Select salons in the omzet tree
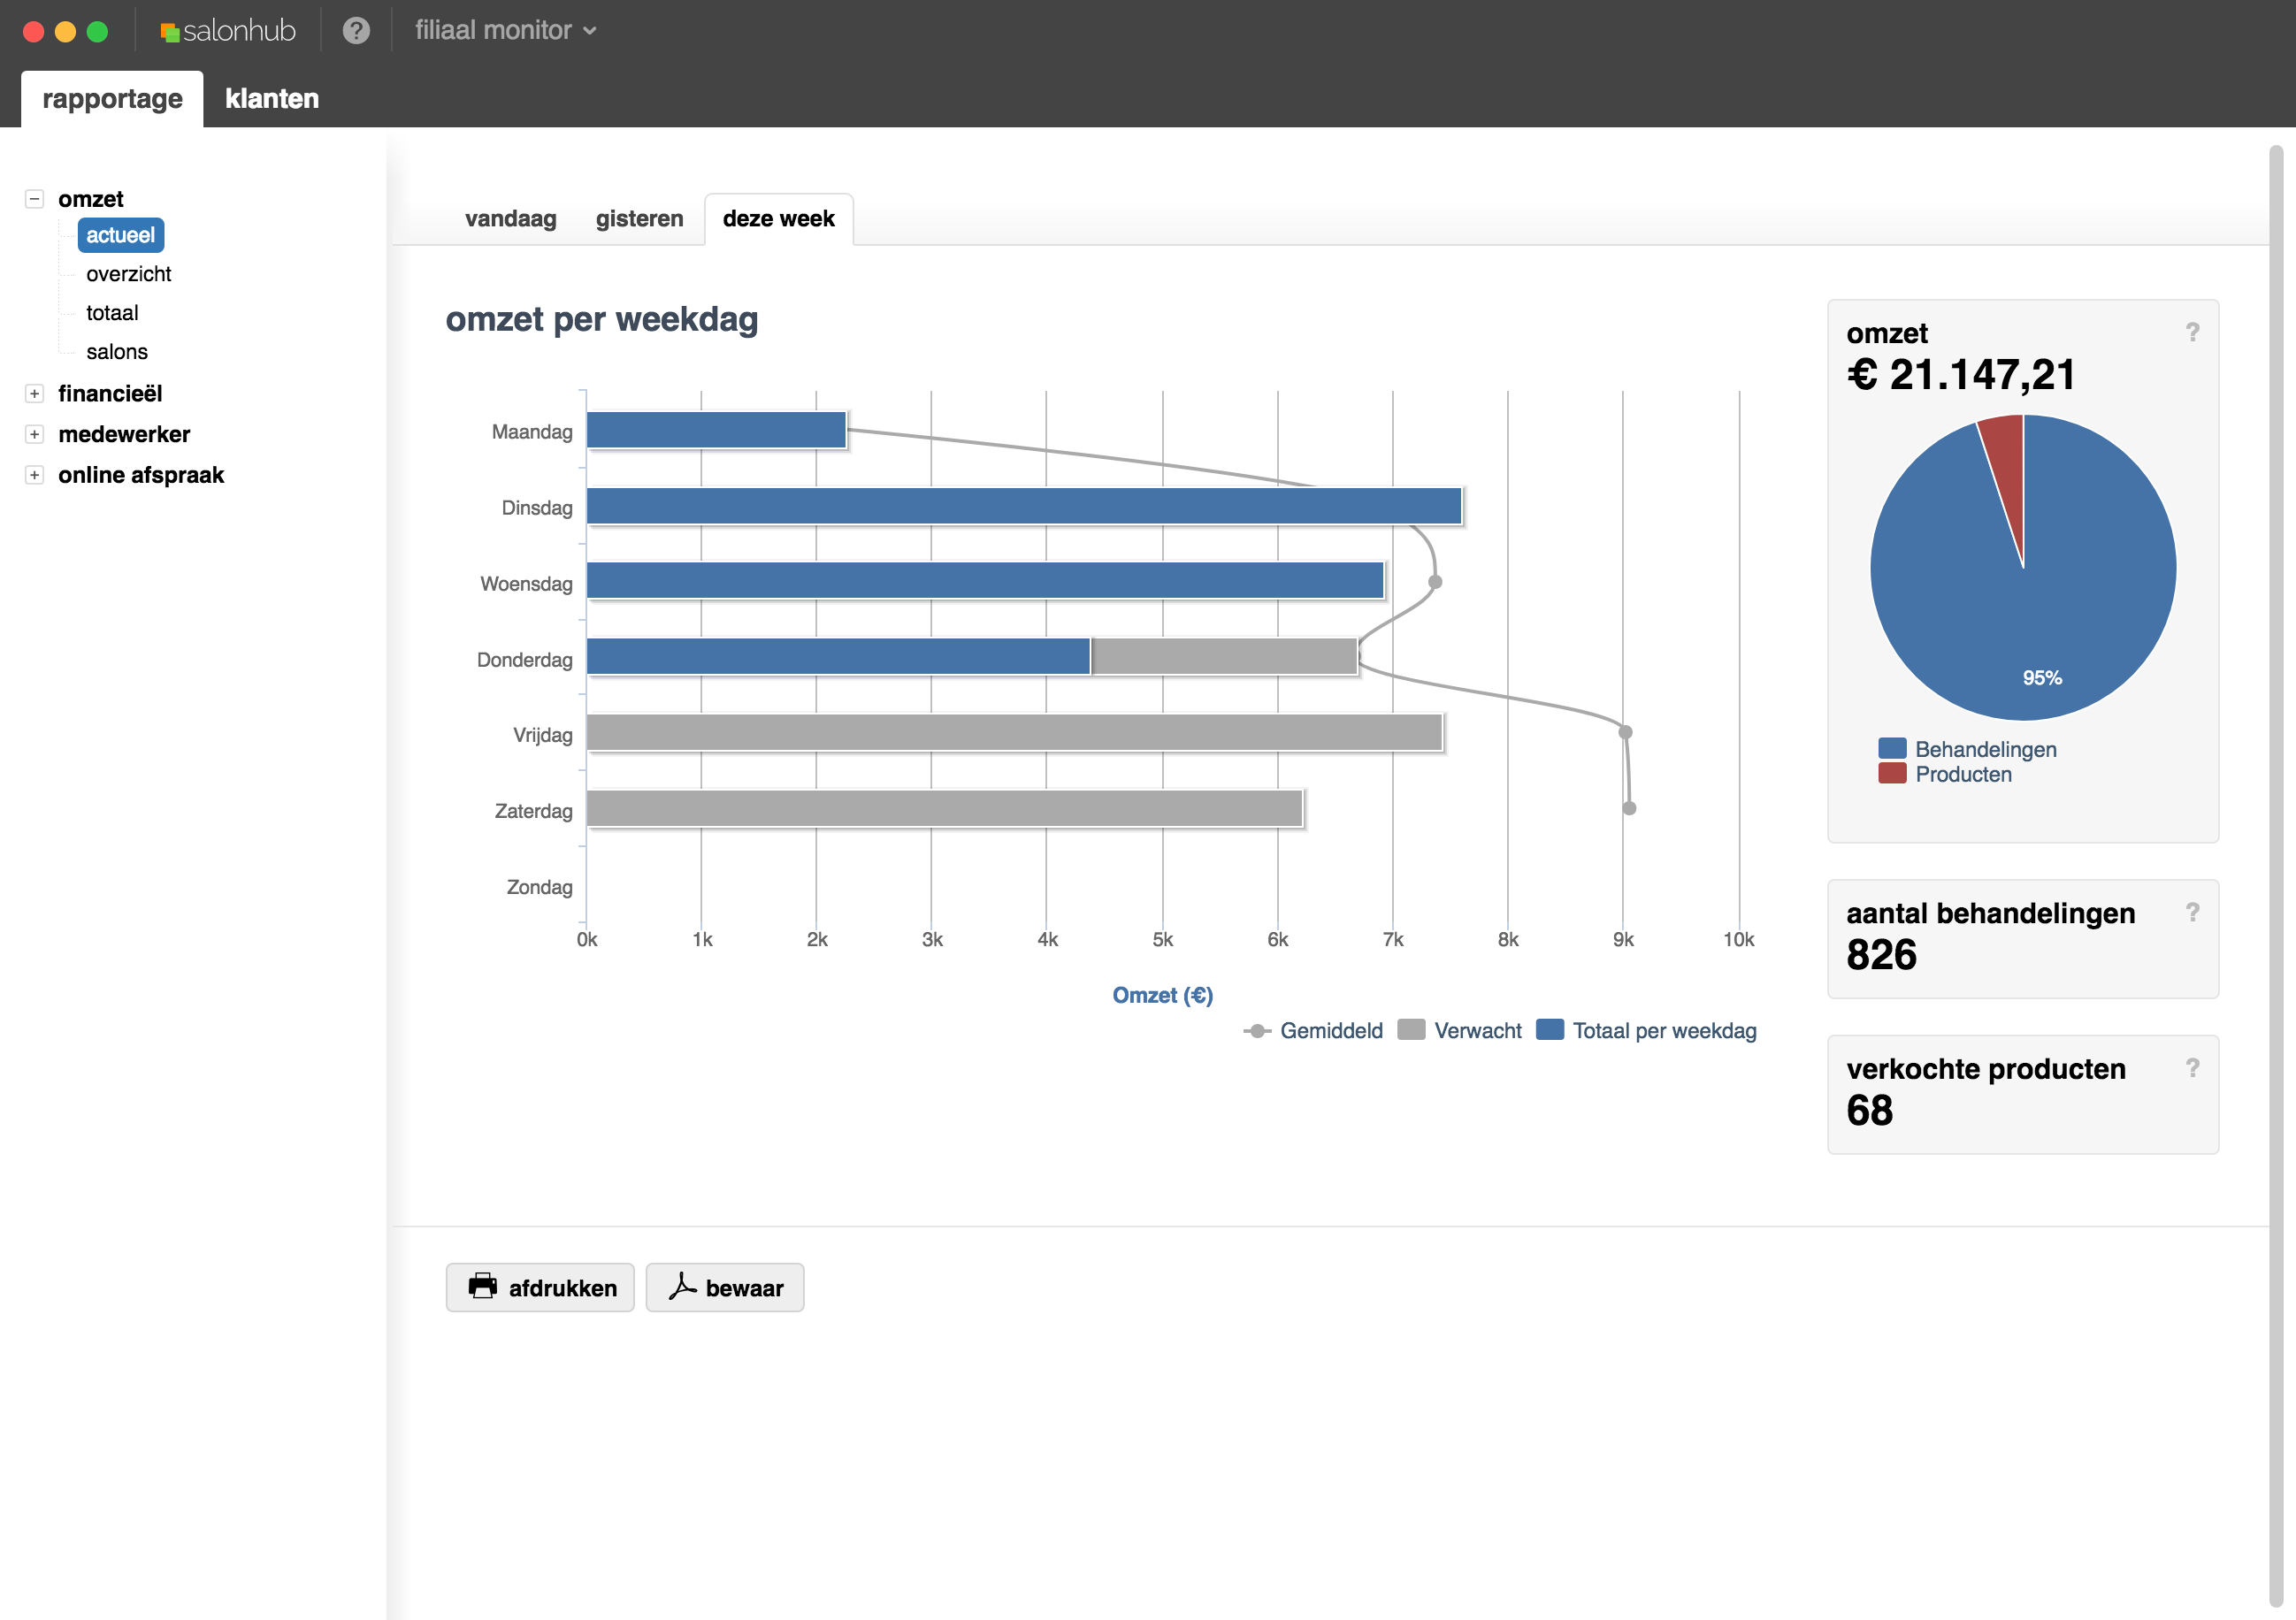 pyautogui.click(x=116, y=352)
